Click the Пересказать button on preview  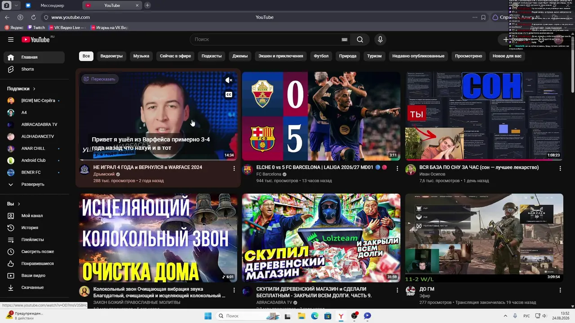(100, 79)
